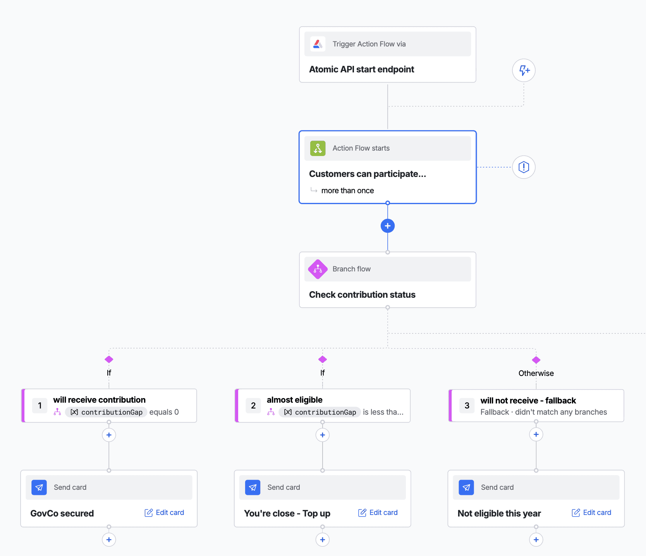
Task: Click send icon on Not eligible this year
Action: (466, 487)
